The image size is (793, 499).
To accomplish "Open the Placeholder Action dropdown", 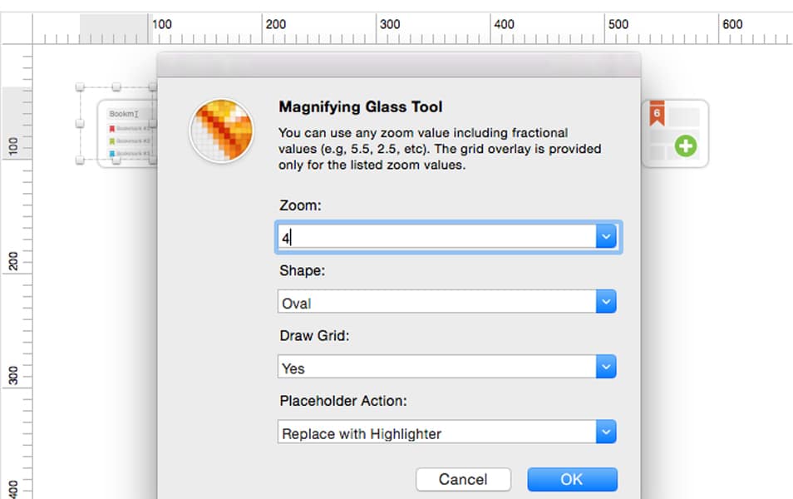I will pyautogui.click(x=606, y=432).
